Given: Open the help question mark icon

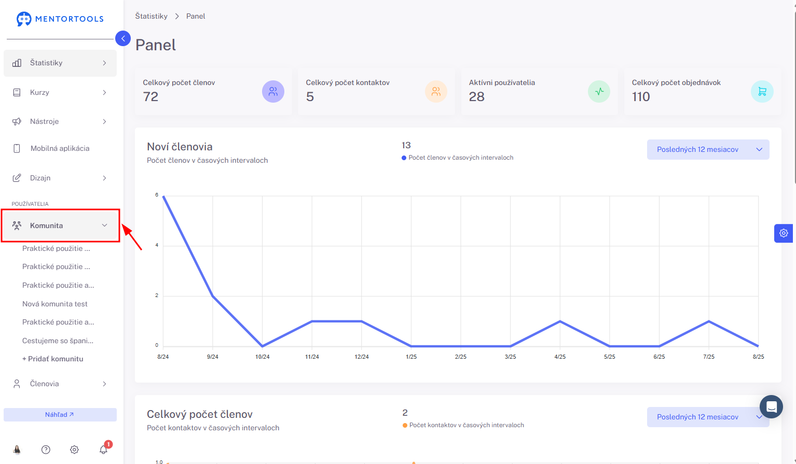Looking at the screenshot, I should coord(46,449).
